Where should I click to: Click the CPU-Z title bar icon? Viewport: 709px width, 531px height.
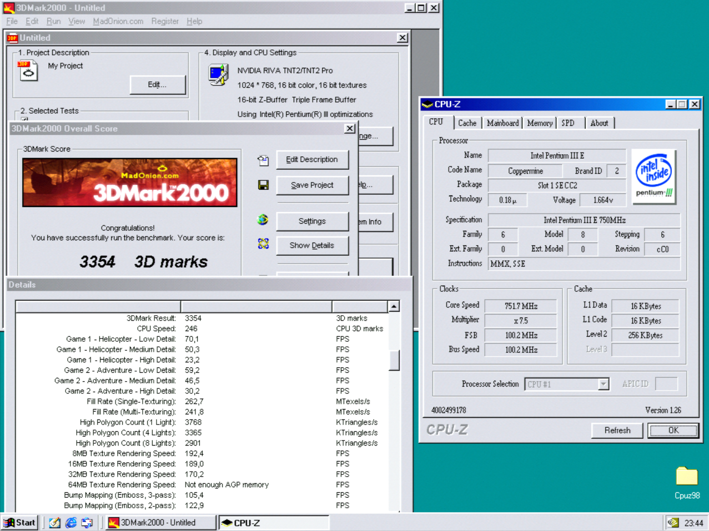(x=427, y=104)
